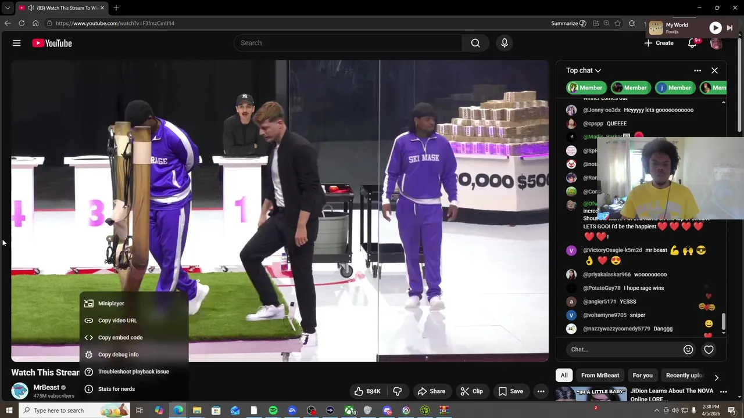Show hidden system tray icons

(x=657, y=410)
